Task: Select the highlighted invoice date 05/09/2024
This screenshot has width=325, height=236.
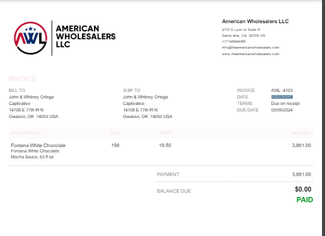Action: [282, 97]
